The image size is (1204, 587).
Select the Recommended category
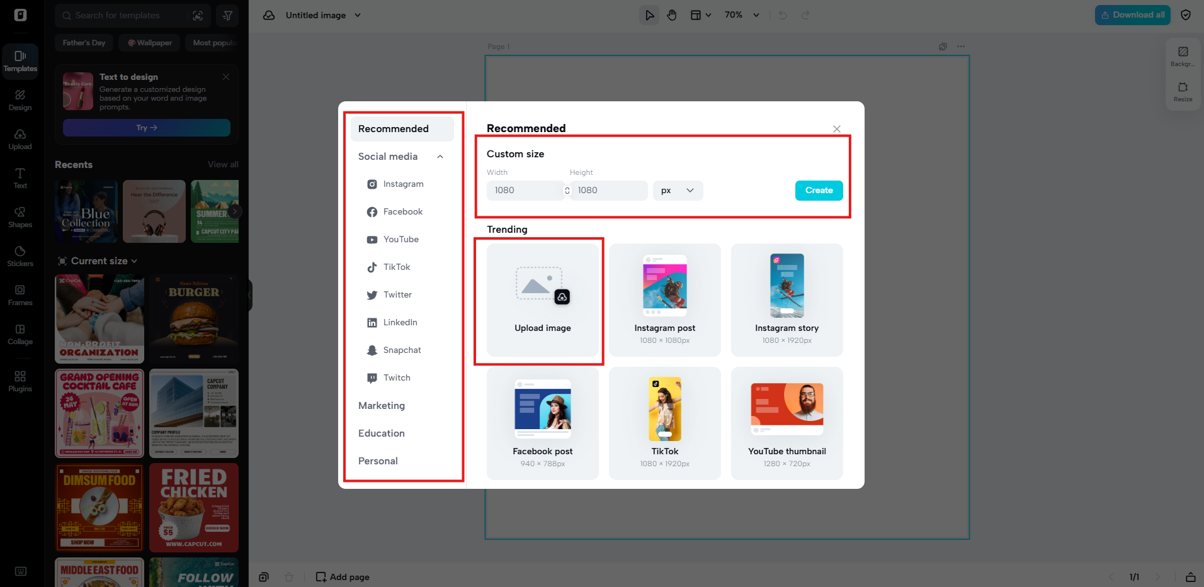402,129
